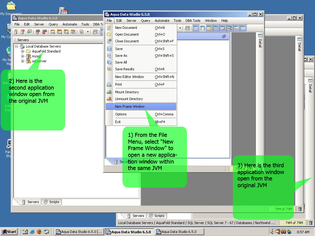Click script document pencil icon in second window

(81, 32)
